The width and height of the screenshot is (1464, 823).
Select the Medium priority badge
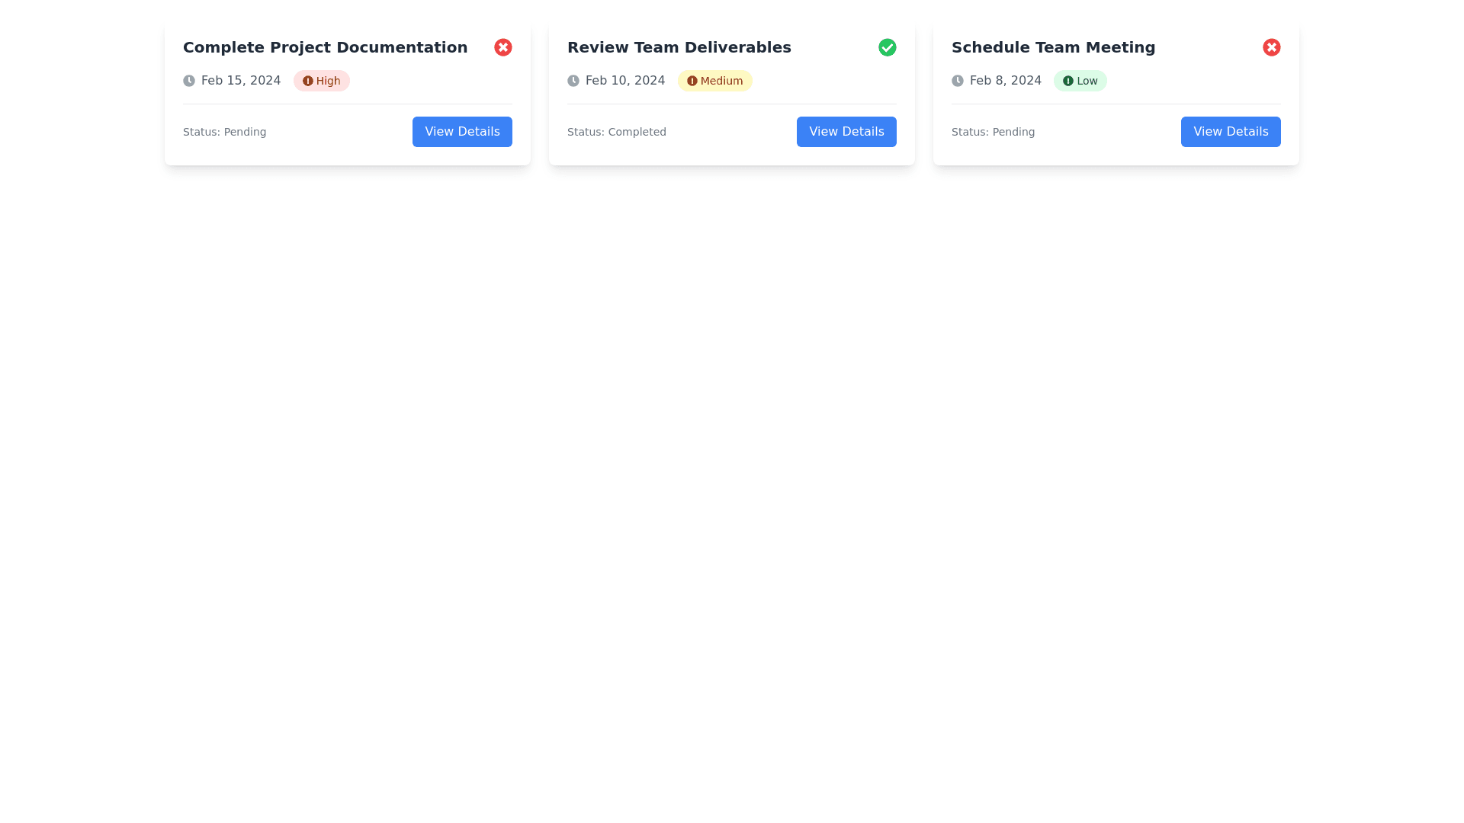coord(715,81)
